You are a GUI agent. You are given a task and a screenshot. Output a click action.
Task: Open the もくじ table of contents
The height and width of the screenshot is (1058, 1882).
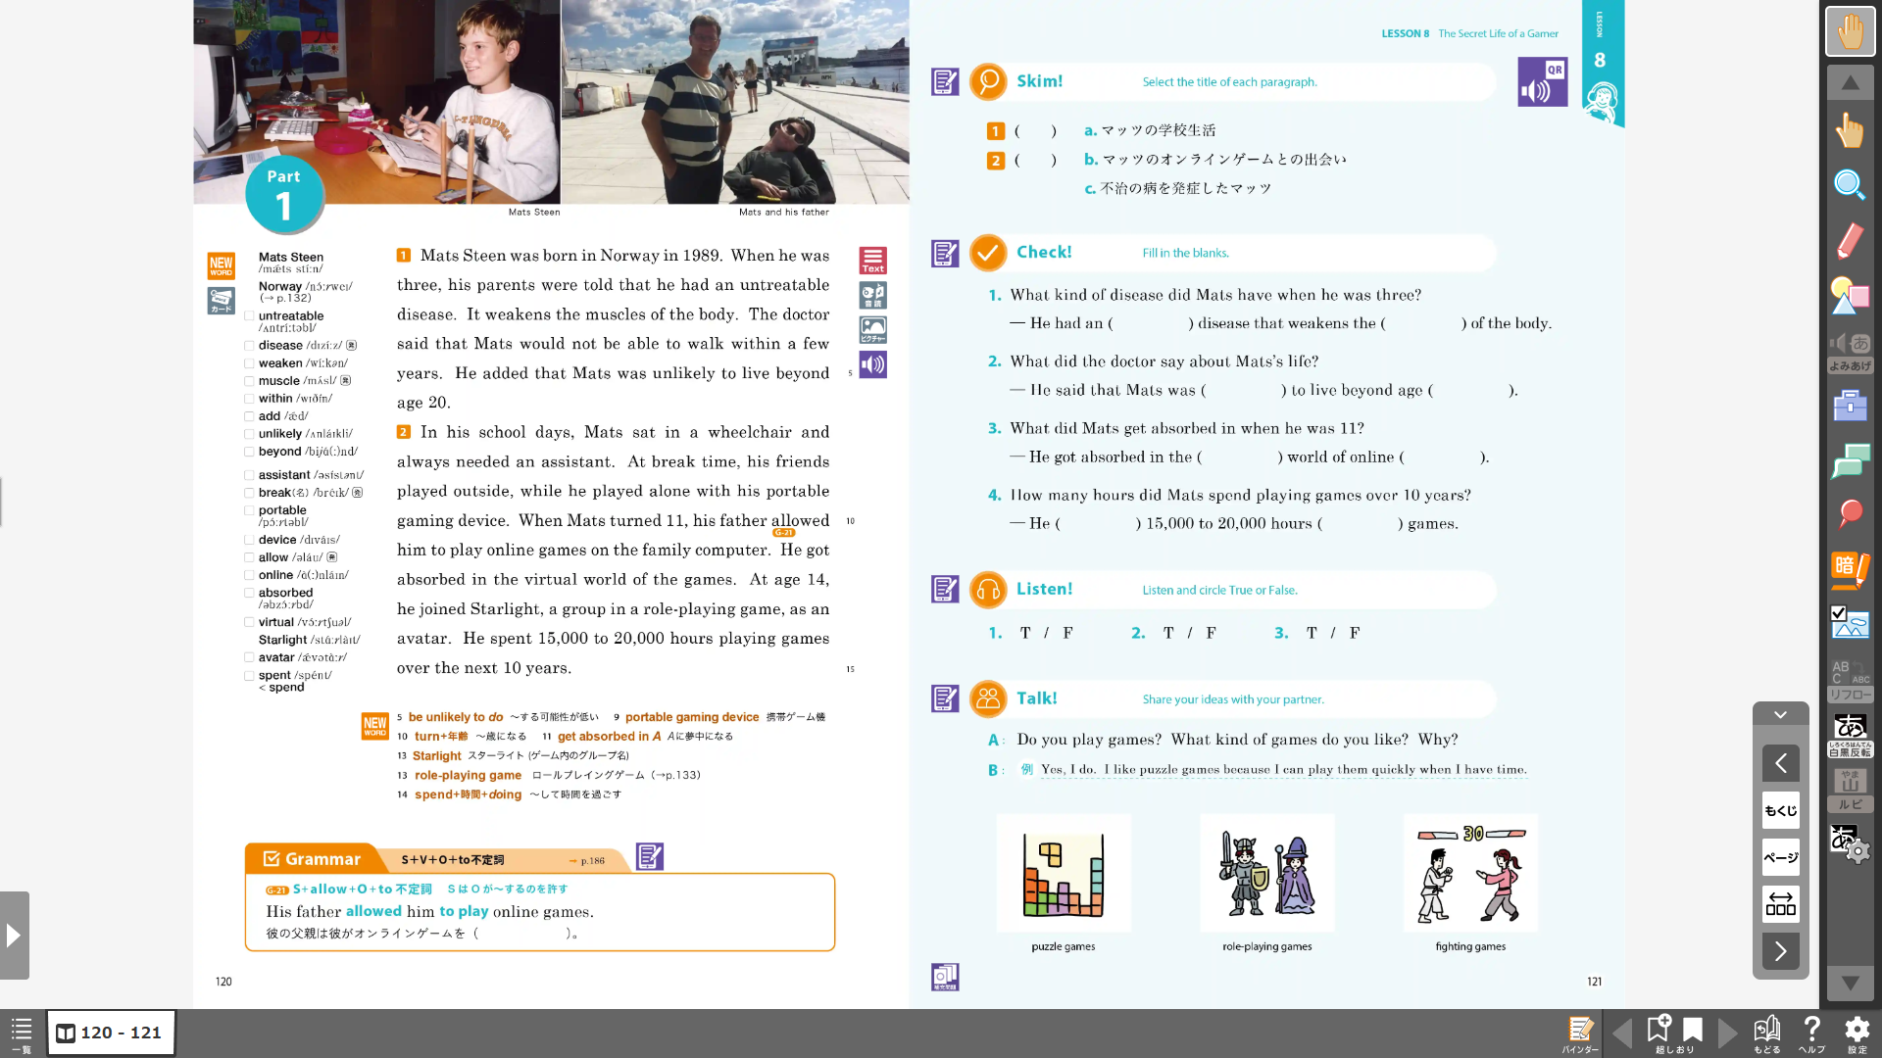(x=1780, y=810)
